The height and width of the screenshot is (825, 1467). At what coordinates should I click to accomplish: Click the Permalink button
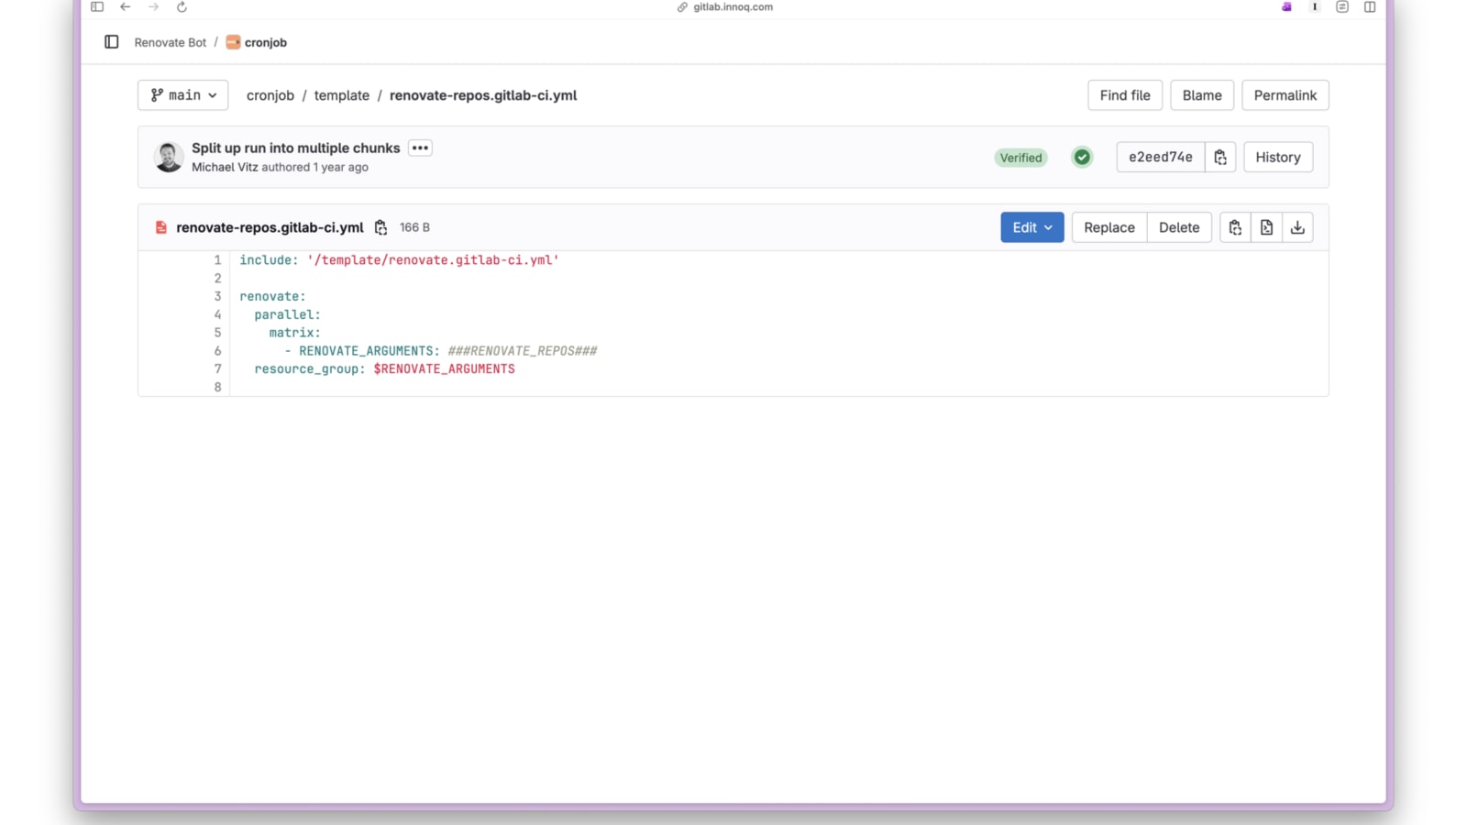1285,95
